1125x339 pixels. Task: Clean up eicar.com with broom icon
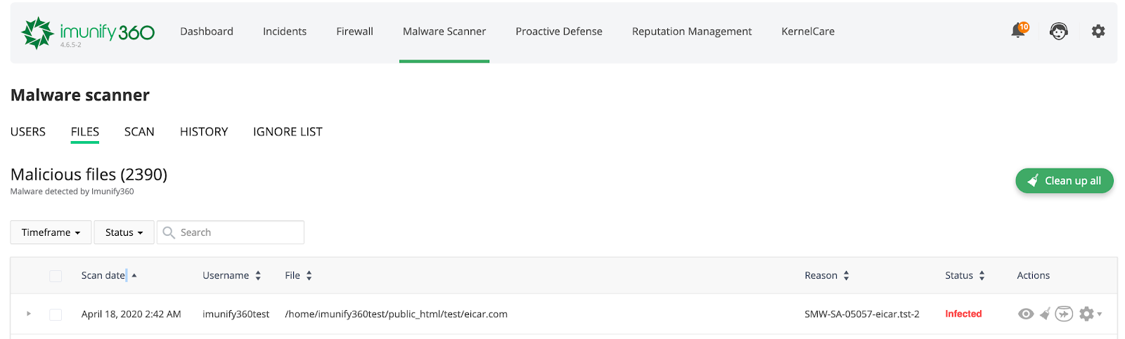click(x=1045, y=314)
